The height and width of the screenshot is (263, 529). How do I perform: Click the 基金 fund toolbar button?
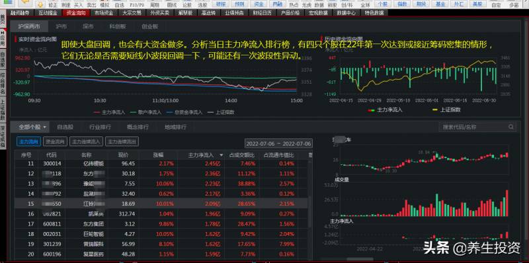440,5
